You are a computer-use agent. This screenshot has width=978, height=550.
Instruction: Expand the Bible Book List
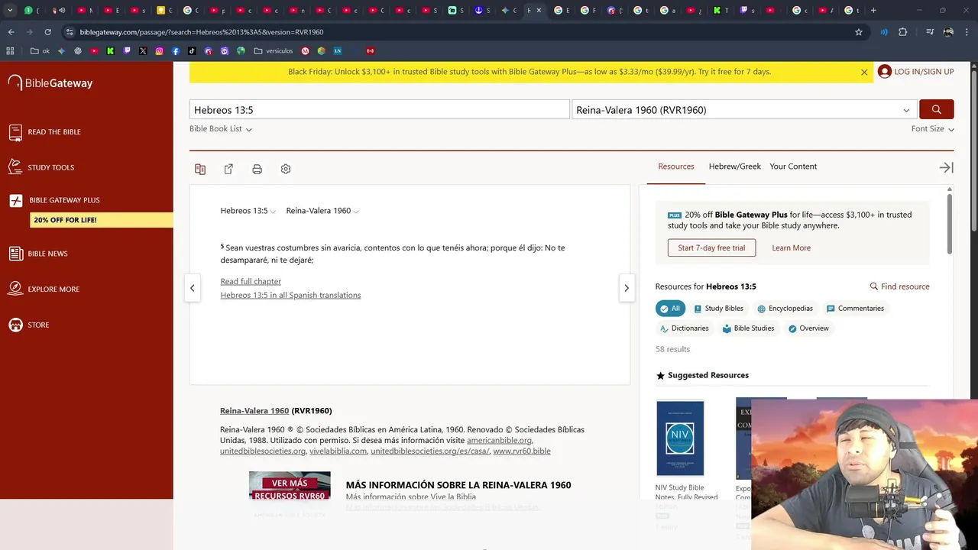tap(221, 129)
